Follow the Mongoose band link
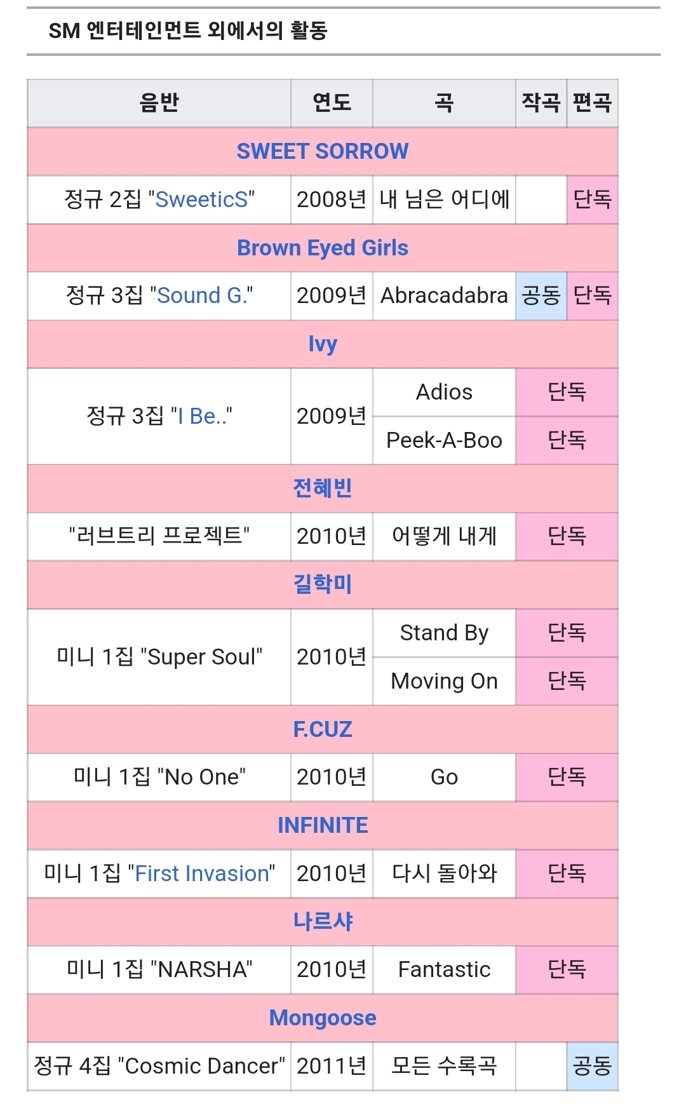The width and height of the screenshot is (686, 1106). point(322,1018)
